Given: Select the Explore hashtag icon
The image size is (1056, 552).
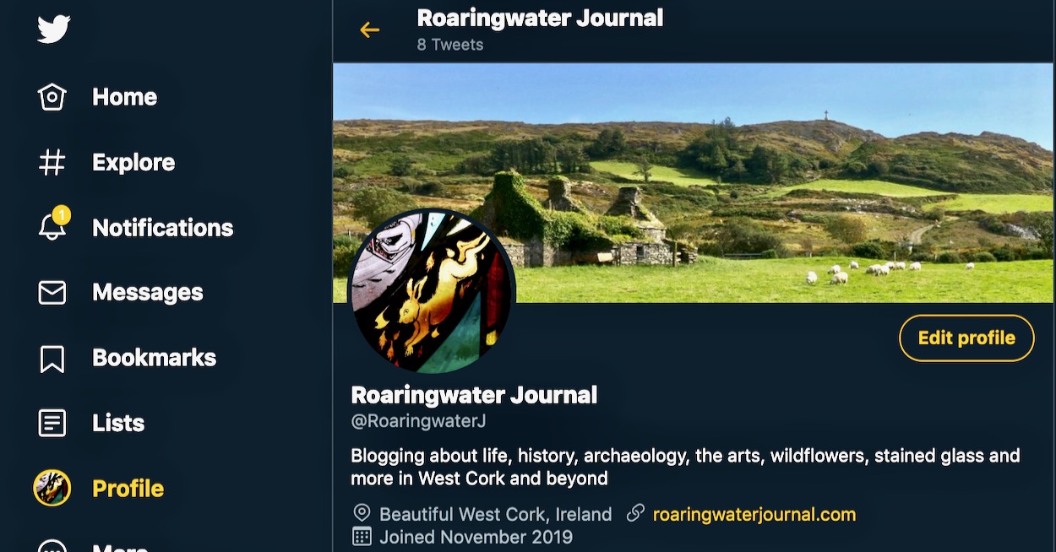Looking at the screenshot, I should click(x=52, y=162).
